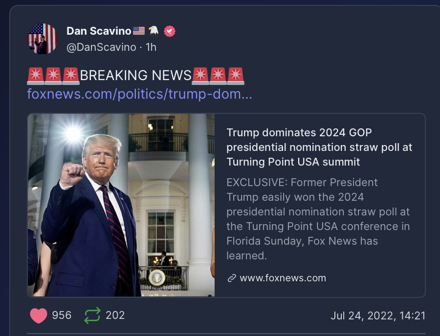Click the BREAKING NEWS post text
440x336 pixels.
135,75
